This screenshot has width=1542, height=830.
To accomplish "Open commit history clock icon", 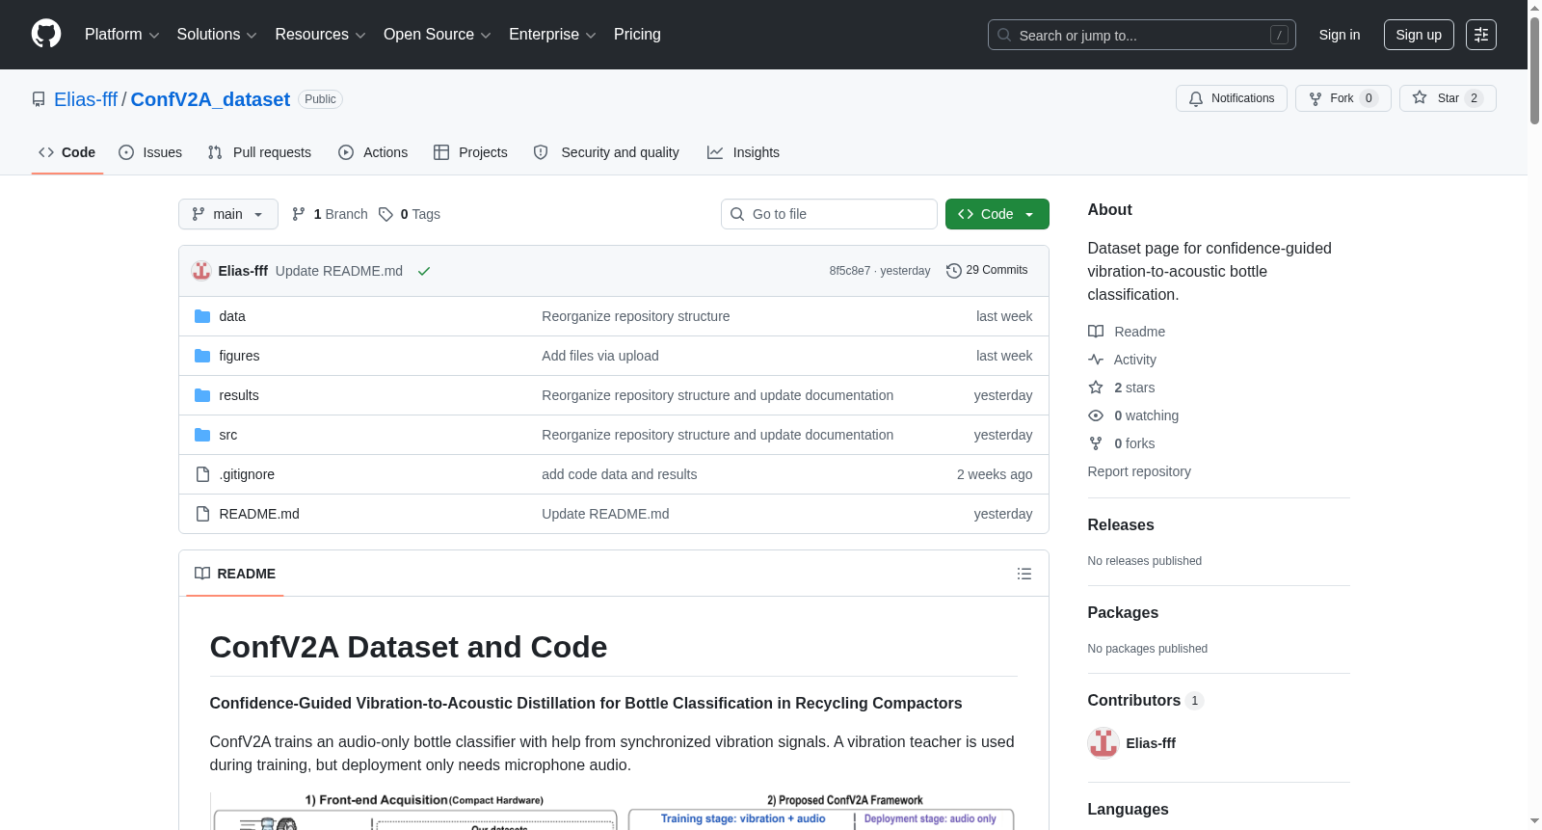I will coord(954,271).
